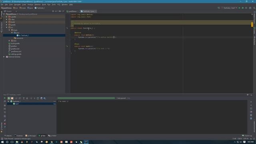
Task: Select test1 in test results tree
Action: tap(17, 104)
